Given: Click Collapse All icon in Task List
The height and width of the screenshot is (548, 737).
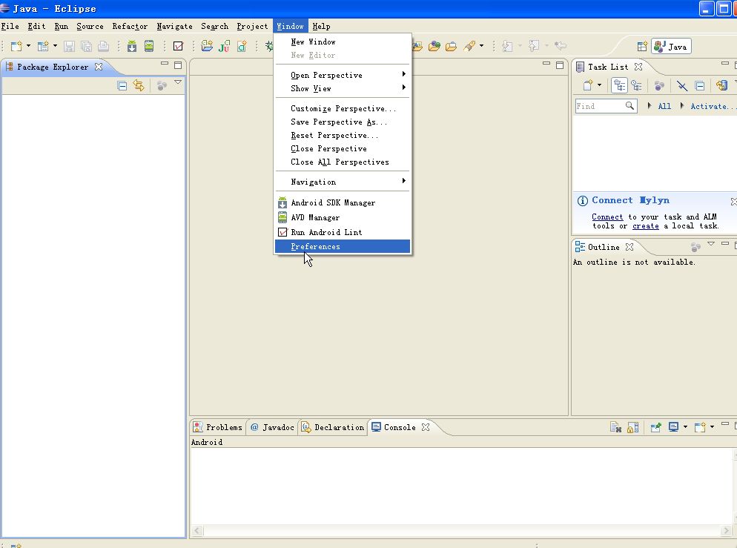Looking at the screenshot, I should (x=700, y=85).
